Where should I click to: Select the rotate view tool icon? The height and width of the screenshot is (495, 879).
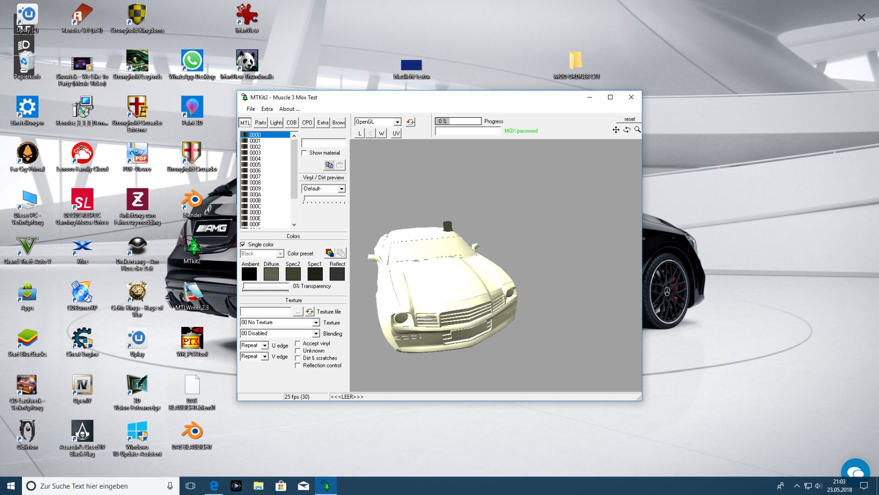click(627, 129)
